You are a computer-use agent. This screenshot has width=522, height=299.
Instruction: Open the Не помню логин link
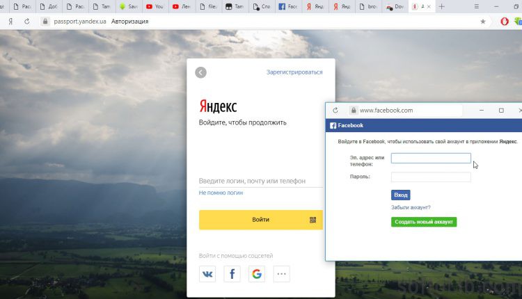(221, 193)
